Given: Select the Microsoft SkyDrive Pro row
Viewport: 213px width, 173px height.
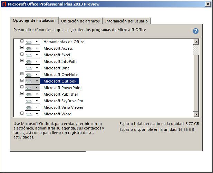Looking at the screenshot, I should click(63, 101).
